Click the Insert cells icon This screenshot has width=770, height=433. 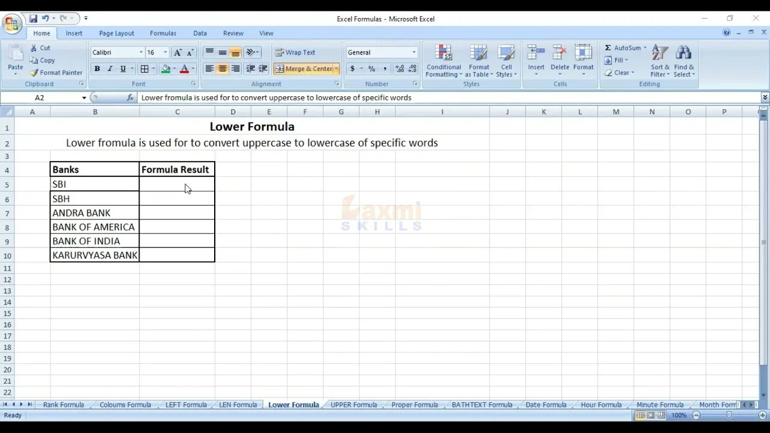click(x=536, y=53)
